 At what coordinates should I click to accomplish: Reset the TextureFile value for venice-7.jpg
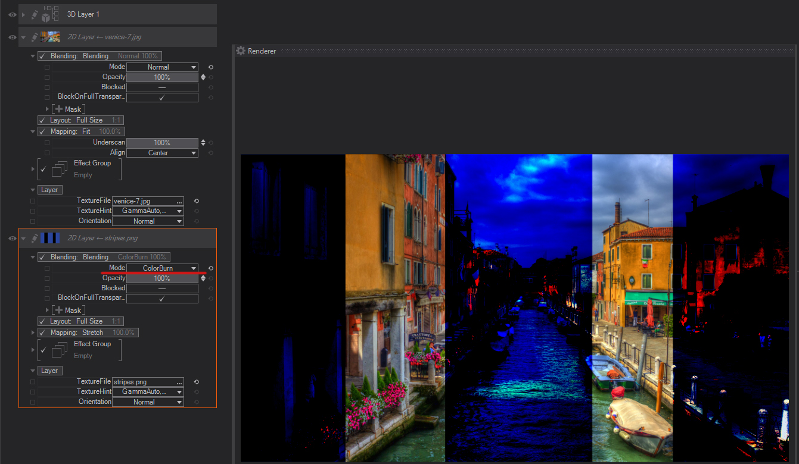(x=197, y=201)
